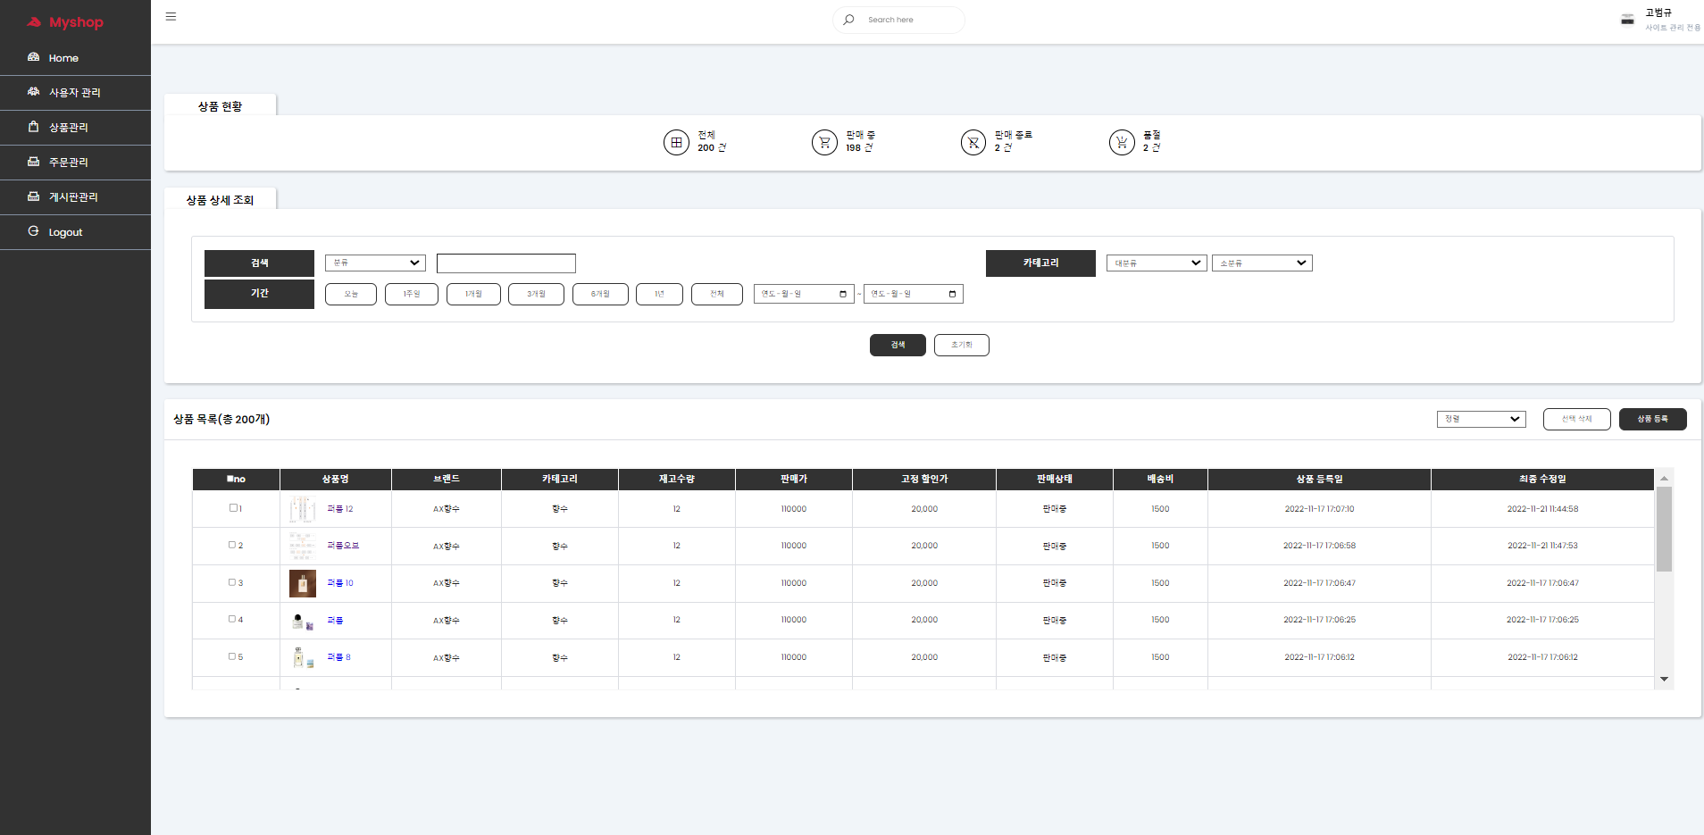Open the 대분류 category dropdown
The height and width of the screenshot is (835, 1704).
1156,263
